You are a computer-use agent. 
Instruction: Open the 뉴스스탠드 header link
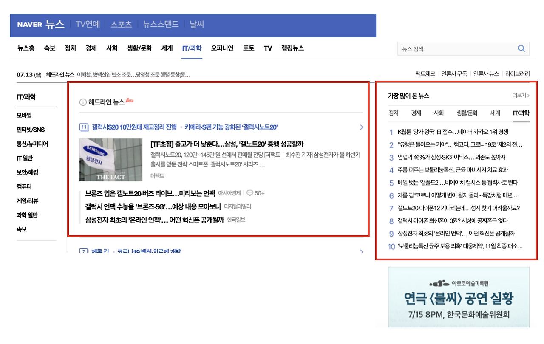click(161, 24)
